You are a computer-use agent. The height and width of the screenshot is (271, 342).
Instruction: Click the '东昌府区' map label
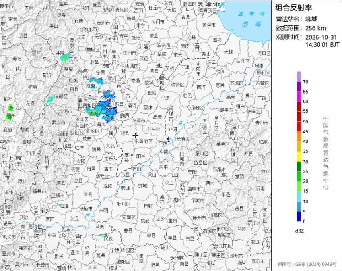click(x=144, y=141)
